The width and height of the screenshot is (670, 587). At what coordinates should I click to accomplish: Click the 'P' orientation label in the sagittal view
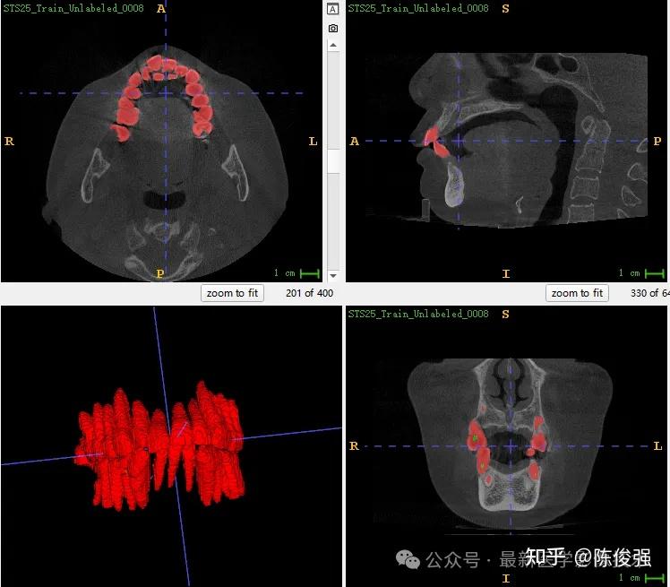657,141
